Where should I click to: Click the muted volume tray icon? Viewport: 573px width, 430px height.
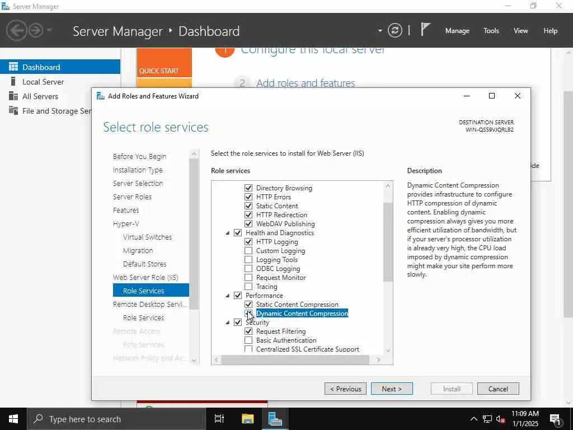click(x=500, y=419)
